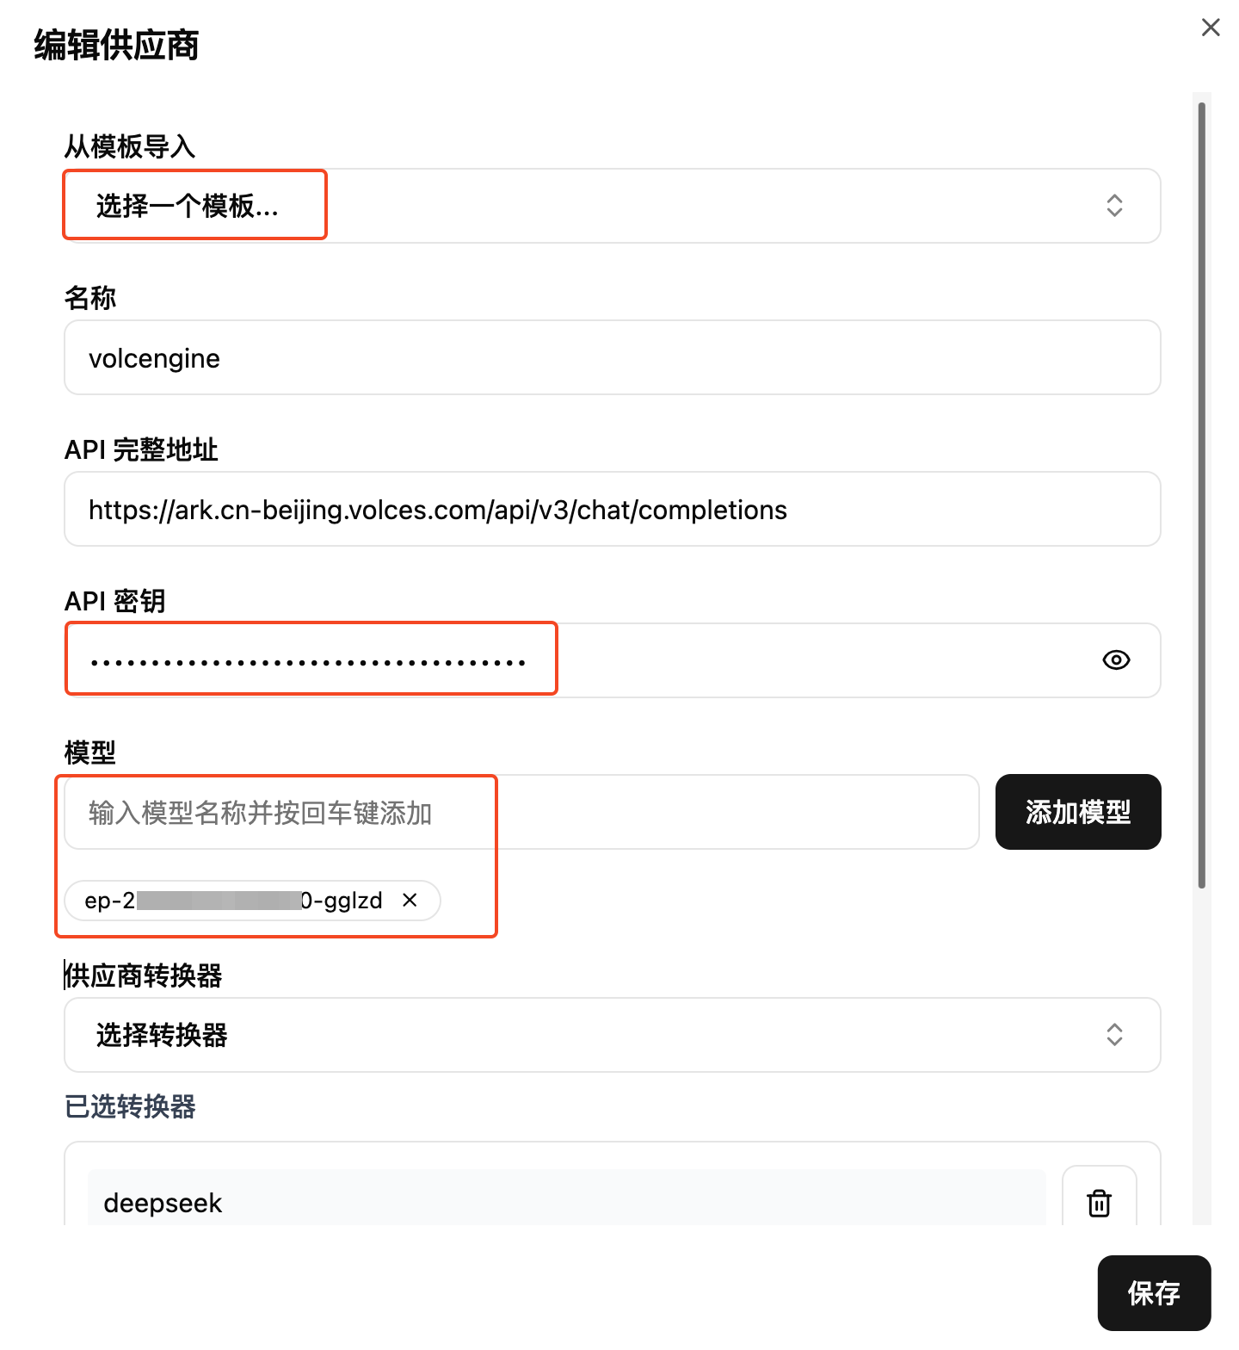
Task: Save the provider with 保存 button
Action: click(x=1154, y=1293)
